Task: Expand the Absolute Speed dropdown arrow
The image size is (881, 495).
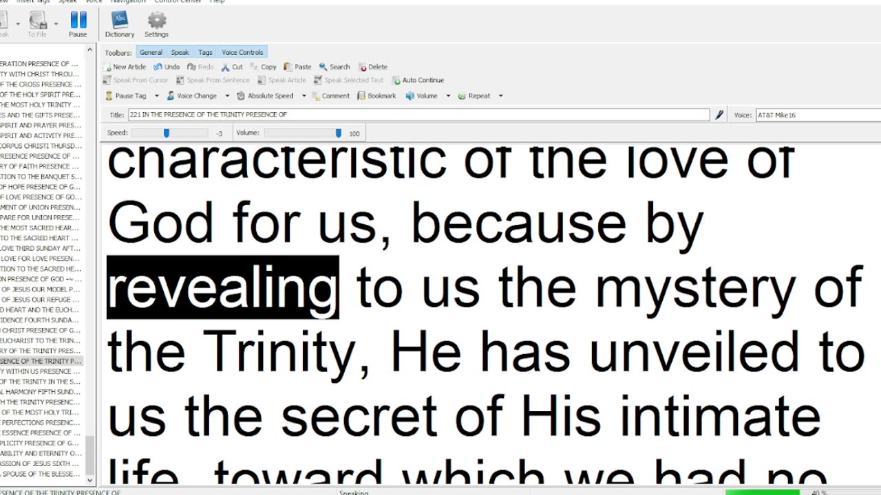Action: point(304,96)
